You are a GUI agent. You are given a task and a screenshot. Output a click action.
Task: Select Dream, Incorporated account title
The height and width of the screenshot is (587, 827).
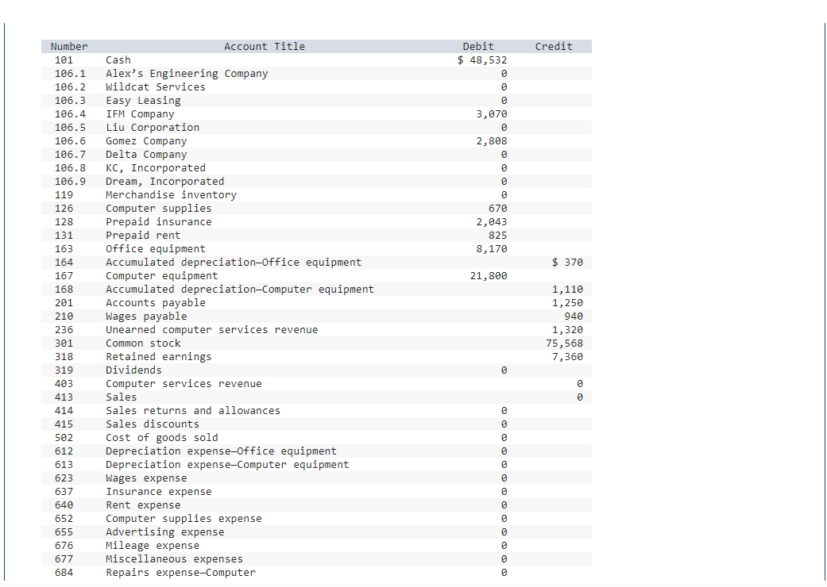[165, 182]
